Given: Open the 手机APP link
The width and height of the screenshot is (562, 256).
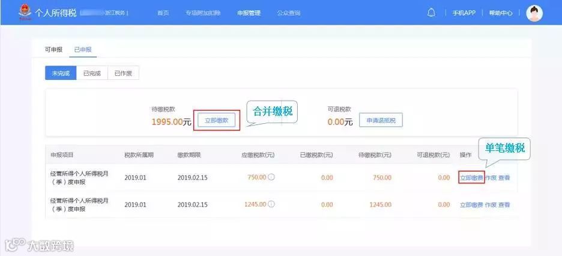Looking at the screenshot, I should 464,13.
